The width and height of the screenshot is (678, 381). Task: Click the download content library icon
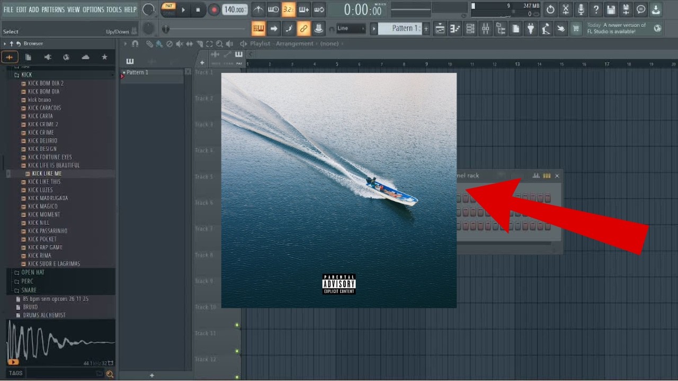[x=656, y=10]
